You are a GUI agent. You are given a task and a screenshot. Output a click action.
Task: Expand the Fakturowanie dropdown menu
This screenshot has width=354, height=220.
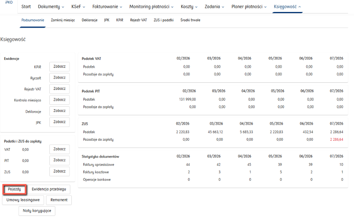click(x=107, y=7)
